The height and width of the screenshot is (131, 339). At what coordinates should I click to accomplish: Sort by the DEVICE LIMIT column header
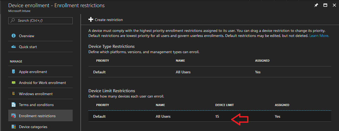(x=224, y=105)
